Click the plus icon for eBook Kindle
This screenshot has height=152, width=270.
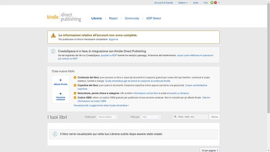point(60,80)
